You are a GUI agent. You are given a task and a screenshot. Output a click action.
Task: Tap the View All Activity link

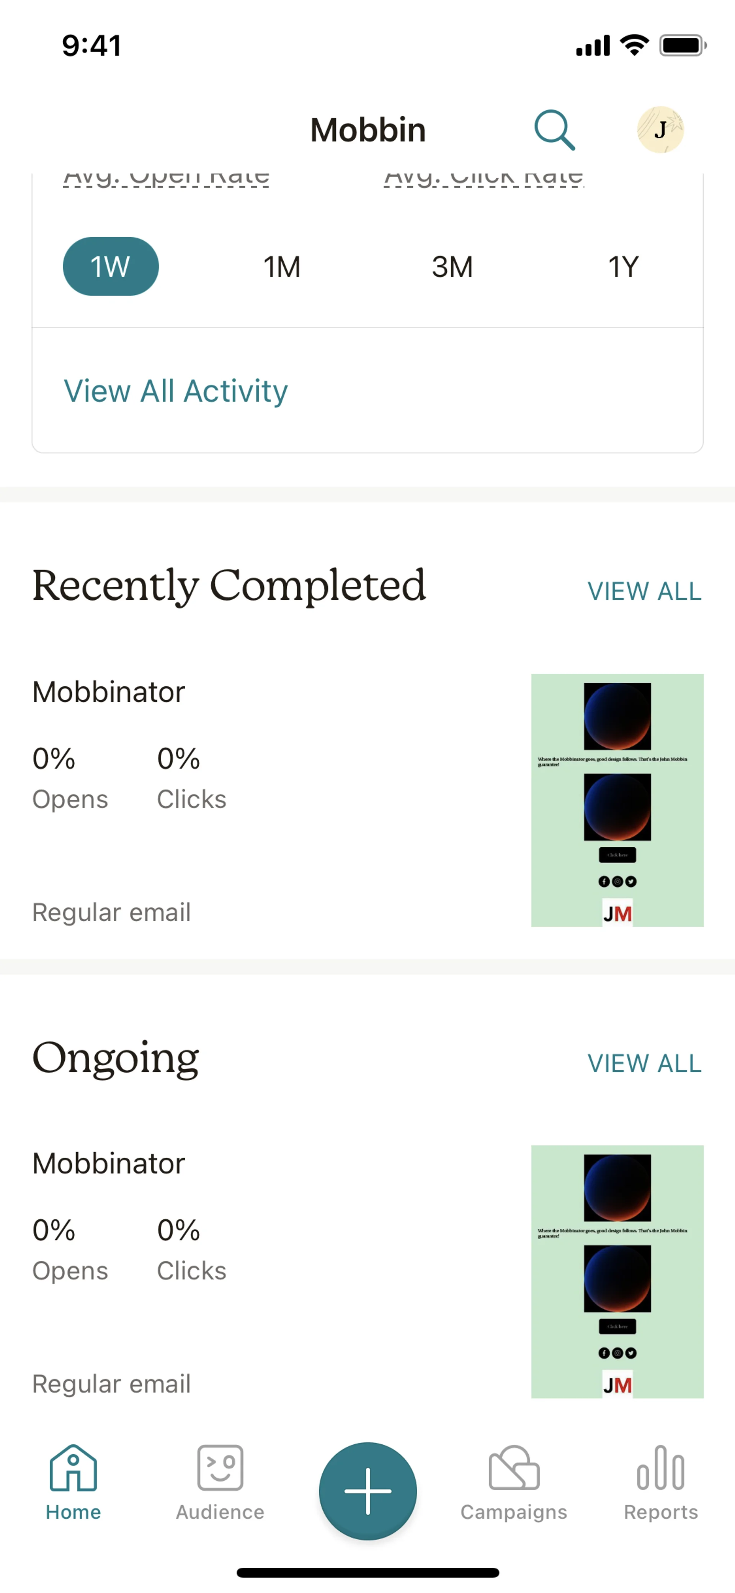click(x=175, y=391)
